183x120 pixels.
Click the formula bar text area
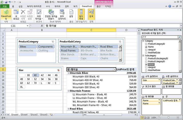tap(112, 26)
